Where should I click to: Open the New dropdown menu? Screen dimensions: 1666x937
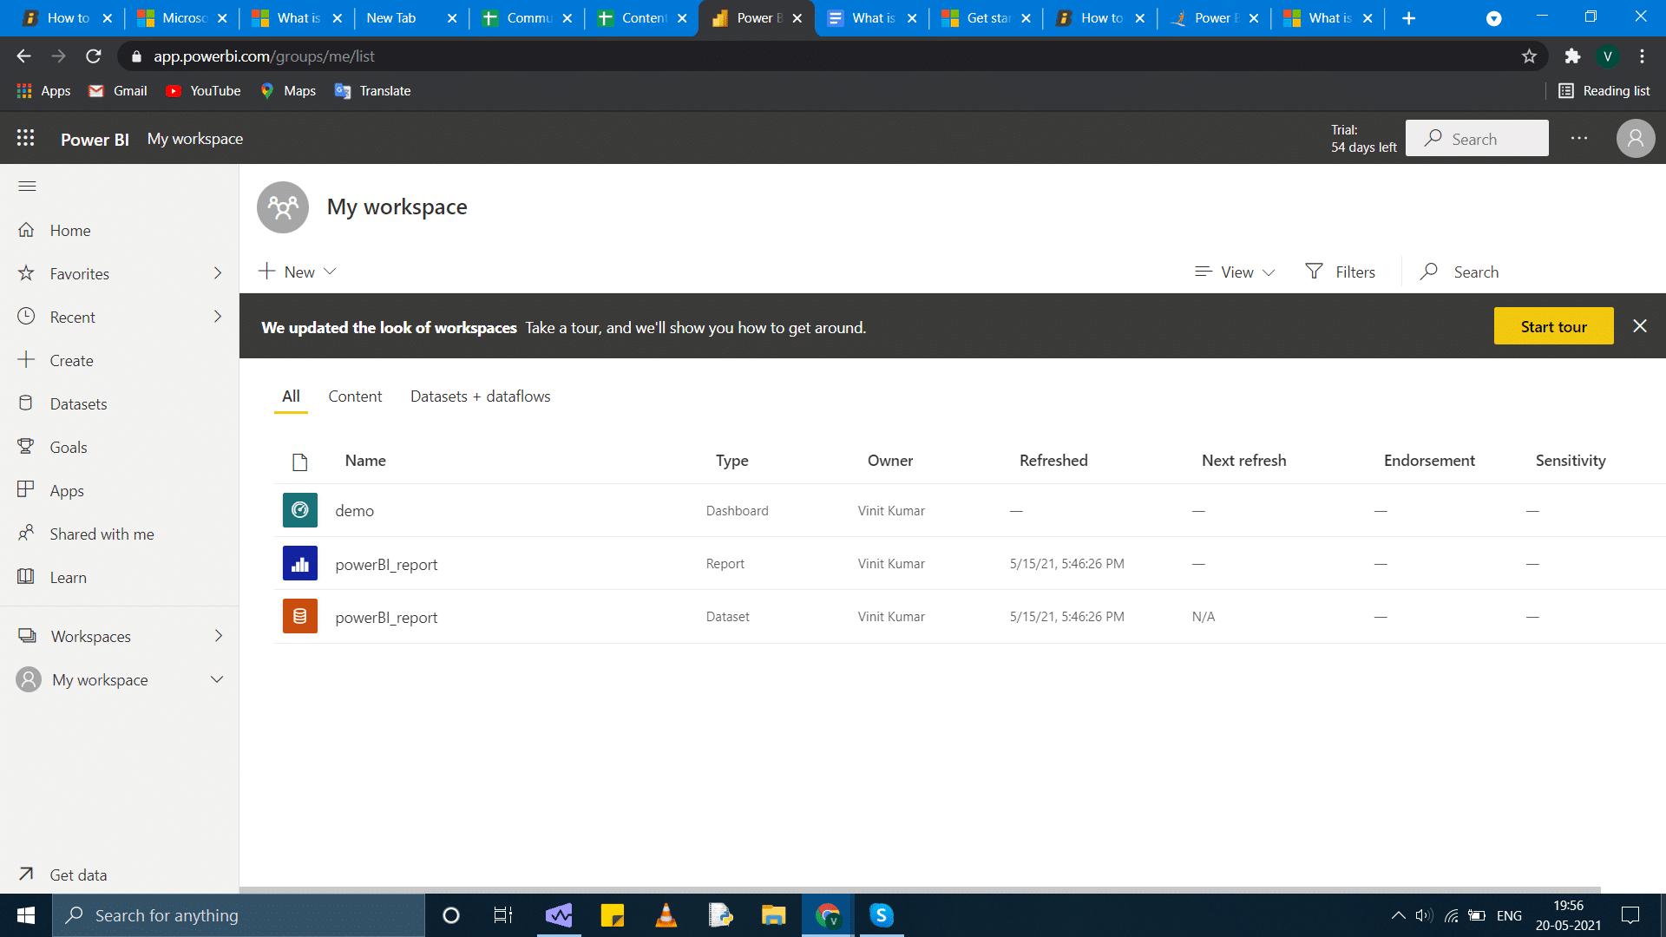[297, 272]
